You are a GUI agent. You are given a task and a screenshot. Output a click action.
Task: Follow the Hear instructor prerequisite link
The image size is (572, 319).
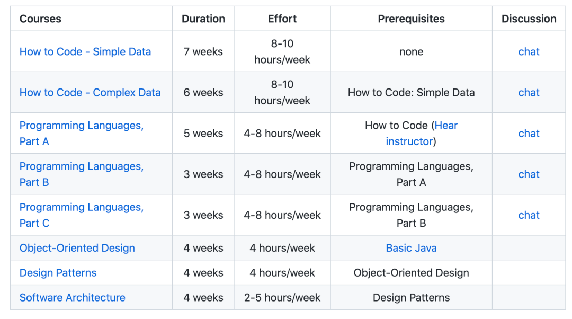tap(422, 133)
